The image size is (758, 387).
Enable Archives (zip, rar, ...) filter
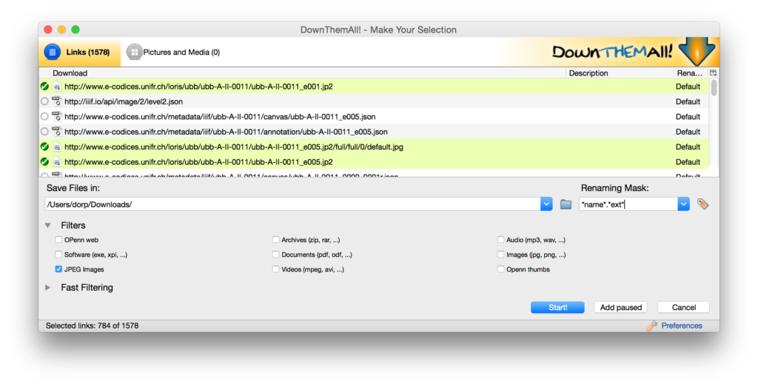pyautogui.click(x=275, y=240)
